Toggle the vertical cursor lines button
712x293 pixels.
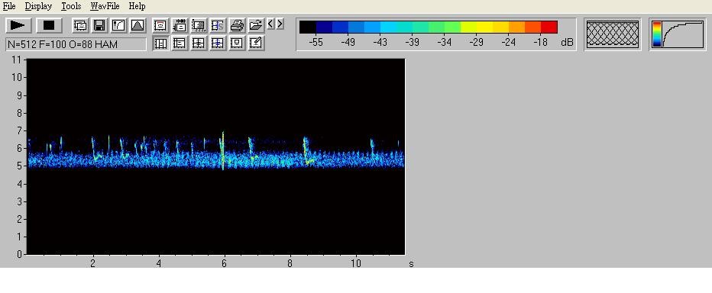[x=160, y=43]
